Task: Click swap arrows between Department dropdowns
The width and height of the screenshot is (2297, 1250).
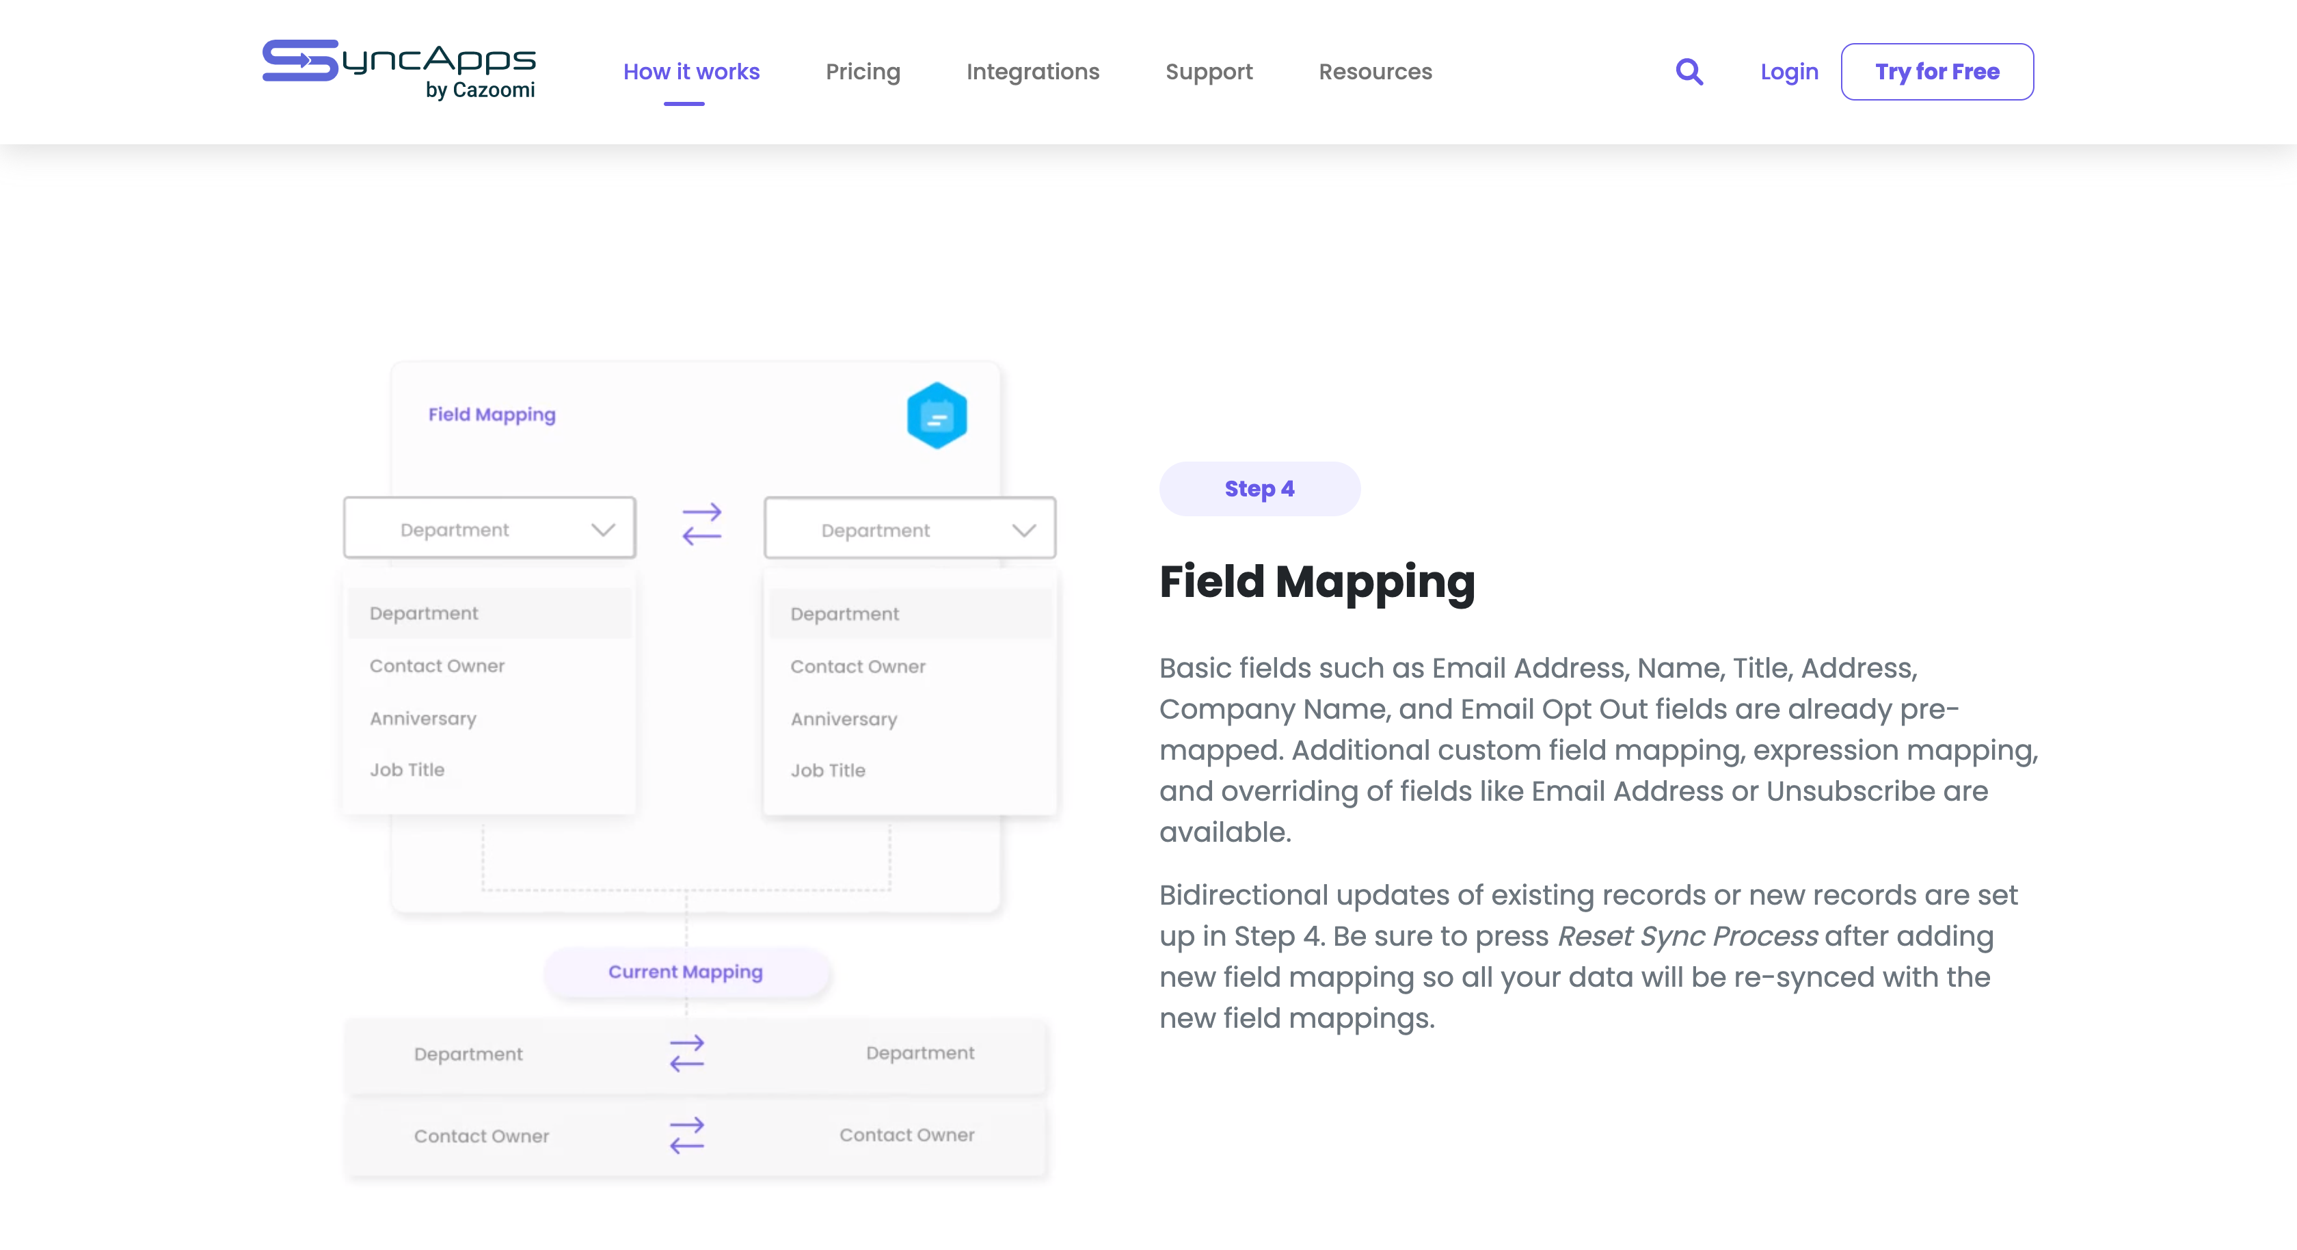Action: click(x=701, y=524)
